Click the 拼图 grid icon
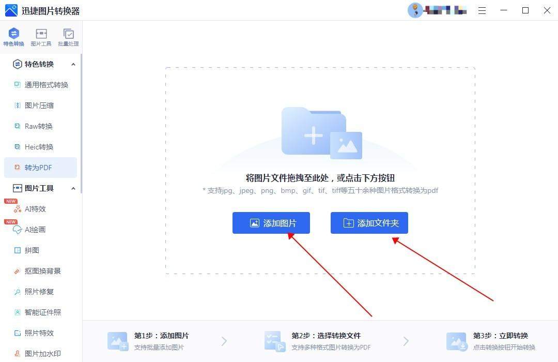Viewport: 558px width, 362px height. (17, 250)
